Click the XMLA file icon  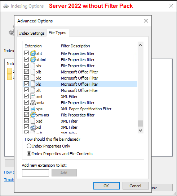33,102
